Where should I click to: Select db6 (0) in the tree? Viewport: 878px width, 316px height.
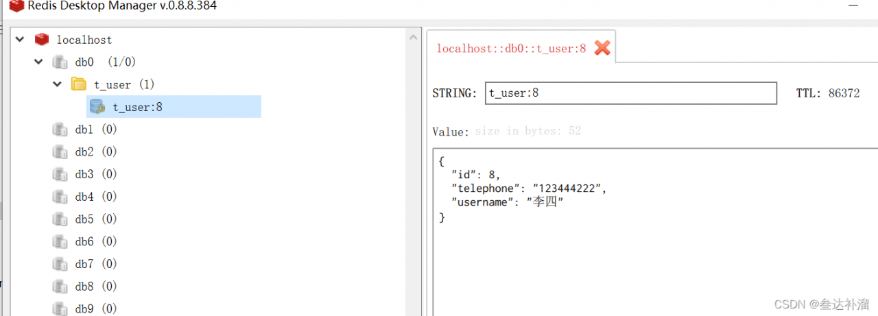tap(96, 241)
